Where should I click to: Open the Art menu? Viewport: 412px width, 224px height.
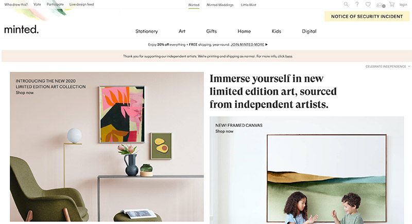point(182,31)
